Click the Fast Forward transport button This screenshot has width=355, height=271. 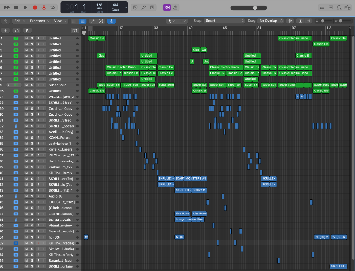pyautogui.click(x=7, y=7)
